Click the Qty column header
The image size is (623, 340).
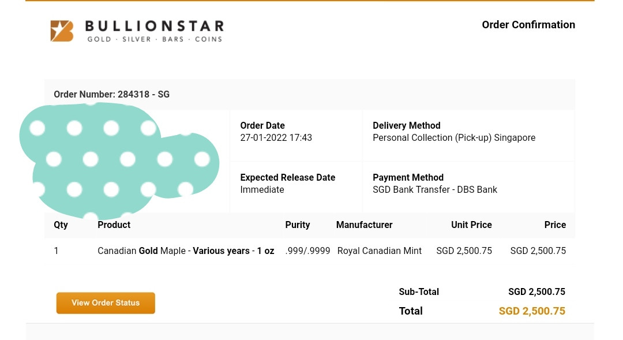point(61,225)
